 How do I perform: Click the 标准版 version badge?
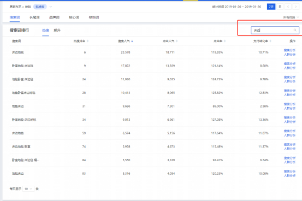click(x=40, y=7)
